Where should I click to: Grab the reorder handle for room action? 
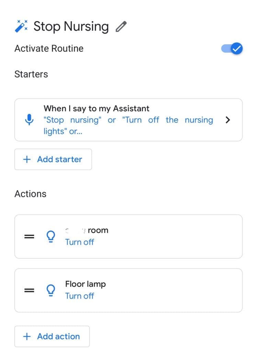tap(30, 236)
